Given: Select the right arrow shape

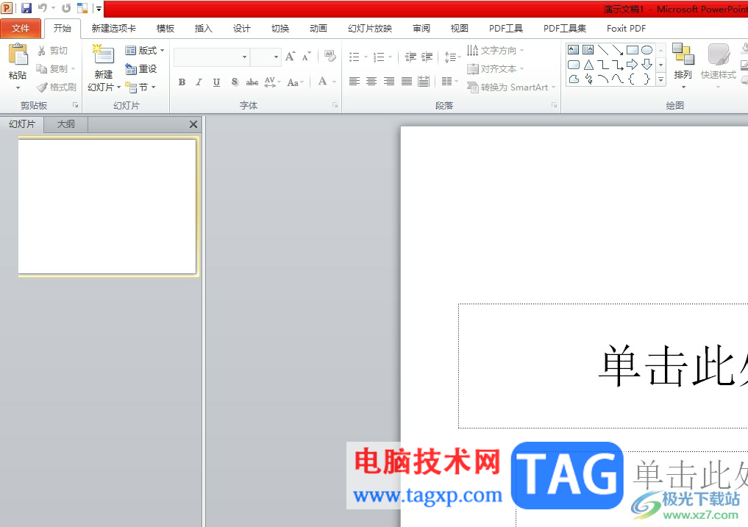Looking at the screenshot, I should tap(632, 65).
